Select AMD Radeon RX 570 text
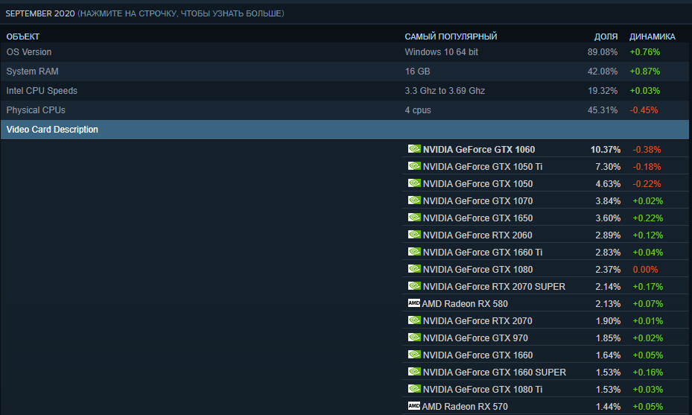This screenshot has width=692, height=415. pyautogui.click(x=465, y=407)
